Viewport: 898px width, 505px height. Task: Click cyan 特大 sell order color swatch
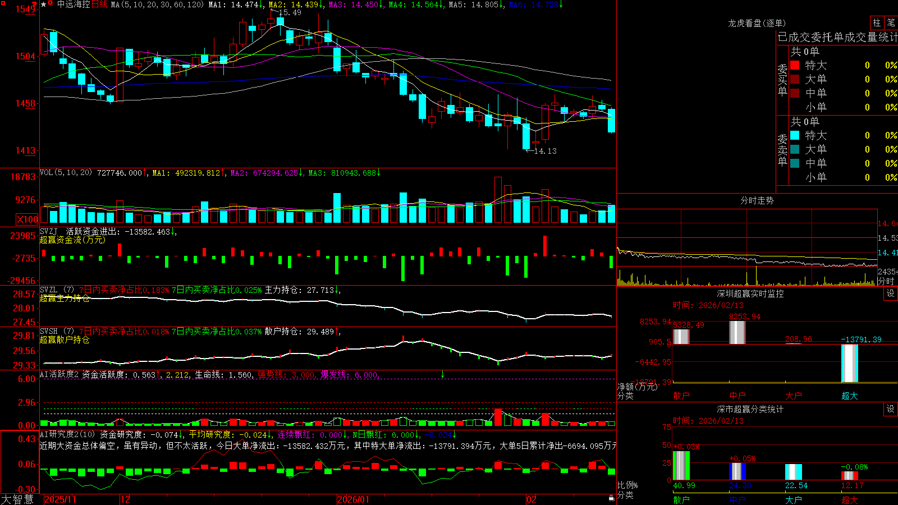pyautogui.click(x=795, y=135)
